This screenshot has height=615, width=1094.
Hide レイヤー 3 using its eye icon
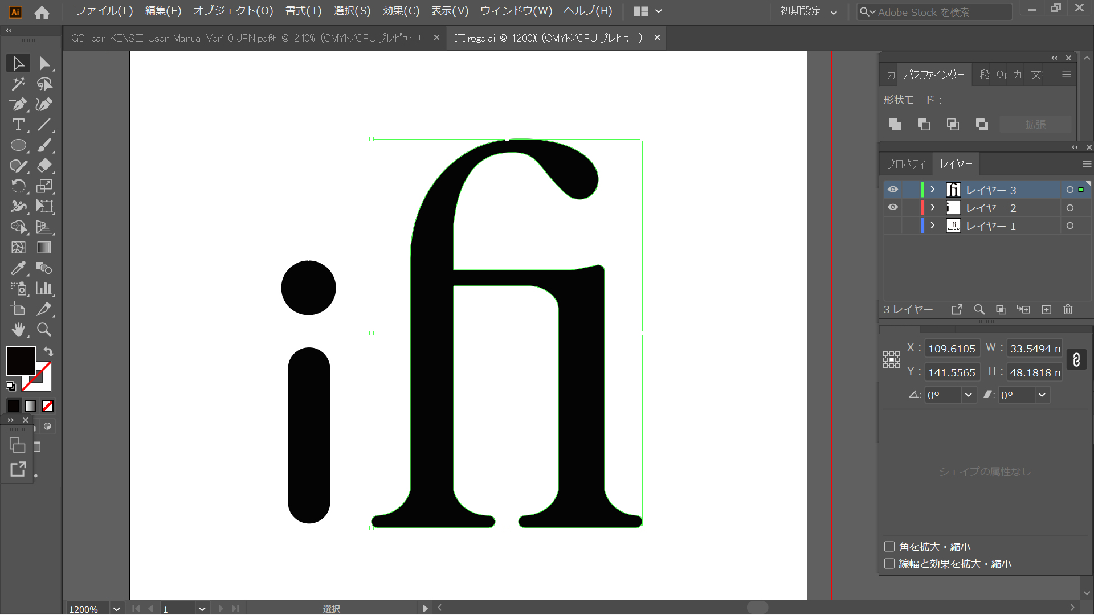[892, 190]
